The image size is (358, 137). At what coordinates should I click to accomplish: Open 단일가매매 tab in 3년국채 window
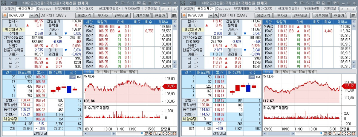pos(62,9)
